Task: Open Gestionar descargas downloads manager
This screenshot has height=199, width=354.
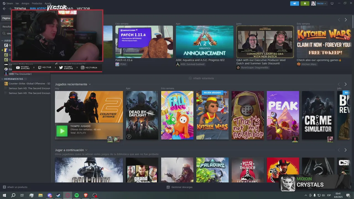Action: pyautogui.click(x=179, y=187)
